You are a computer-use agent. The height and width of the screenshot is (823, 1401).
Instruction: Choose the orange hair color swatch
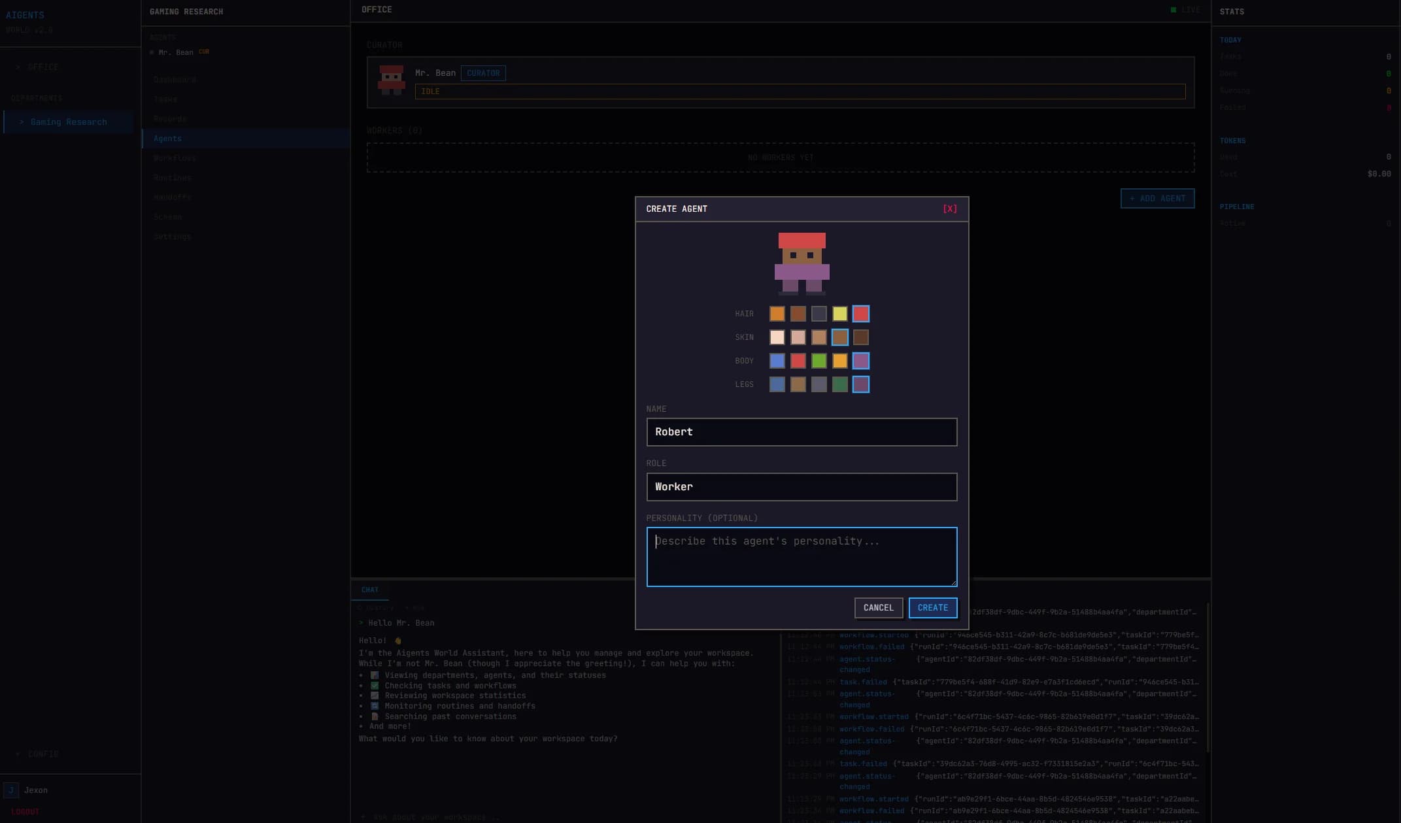(x=777, y=314)
